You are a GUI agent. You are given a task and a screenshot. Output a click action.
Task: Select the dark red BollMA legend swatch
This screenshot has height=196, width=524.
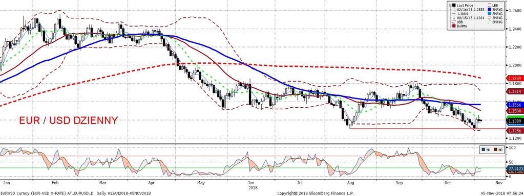point(454,26)
